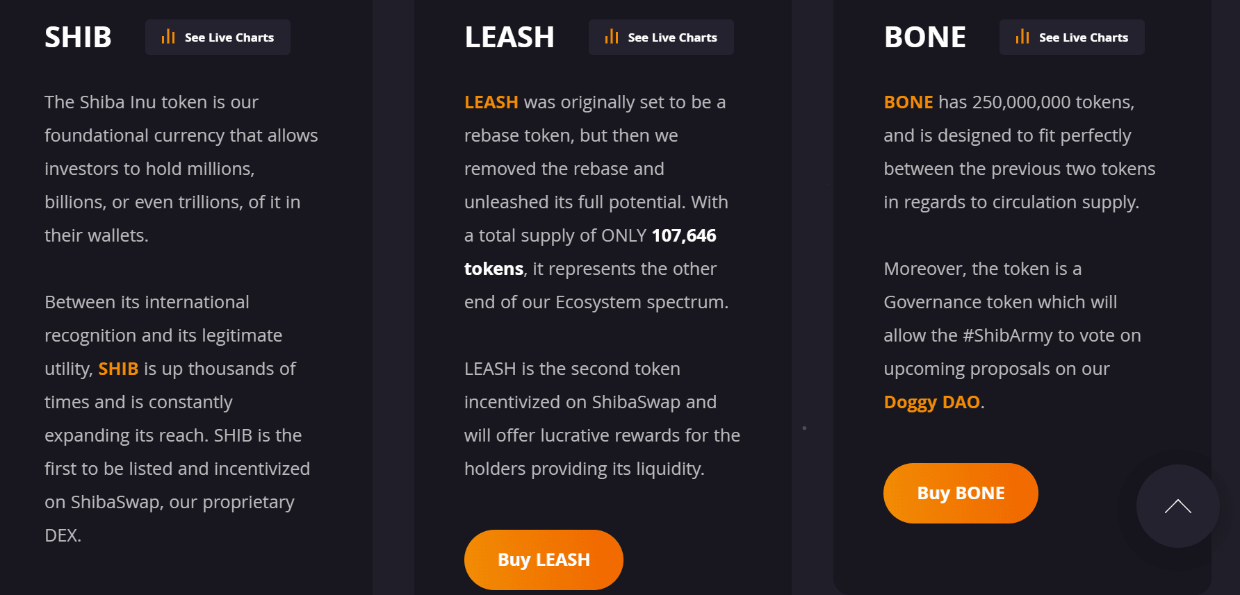Click the BONE card heading
This screenshot has height=595, width=1240.
(924, 37)
